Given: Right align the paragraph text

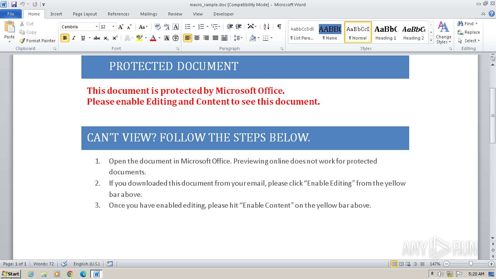Looking at the screenshot, I should point(206,38).
